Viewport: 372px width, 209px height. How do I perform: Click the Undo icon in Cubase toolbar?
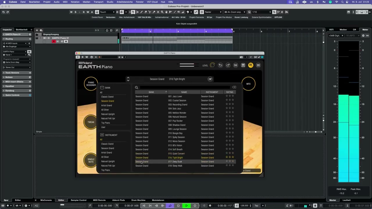(x=3, y=12)
